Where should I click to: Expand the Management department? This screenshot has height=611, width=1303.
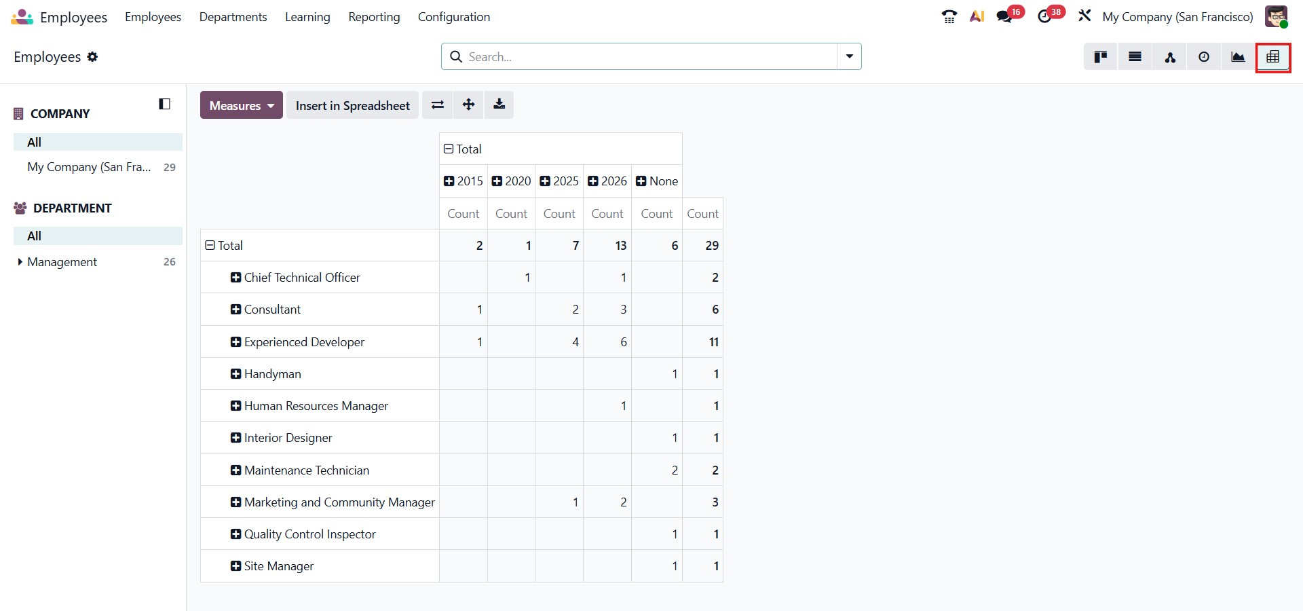pyautogui.click(x=20, y=262)
